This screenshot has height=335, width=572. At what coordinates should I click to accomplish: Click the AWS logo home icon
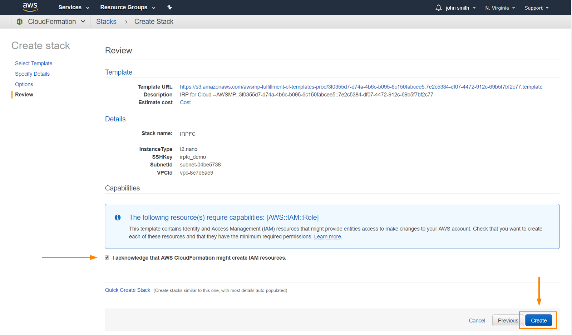click(30, 7)
